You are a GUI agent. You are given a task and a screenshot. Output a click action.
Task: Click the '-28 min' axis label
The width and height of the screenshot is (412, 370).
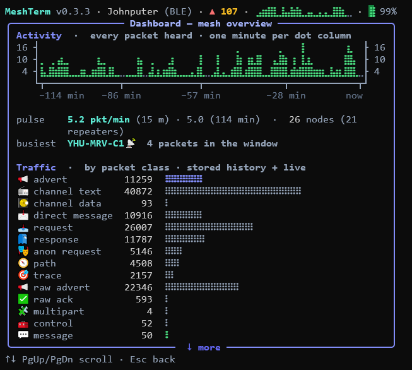[286, 96]
